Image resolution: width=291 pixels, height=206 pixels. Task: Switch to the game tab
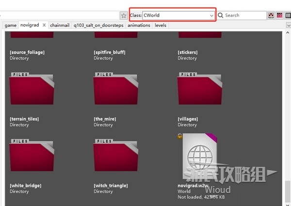[x=11, y=25]
